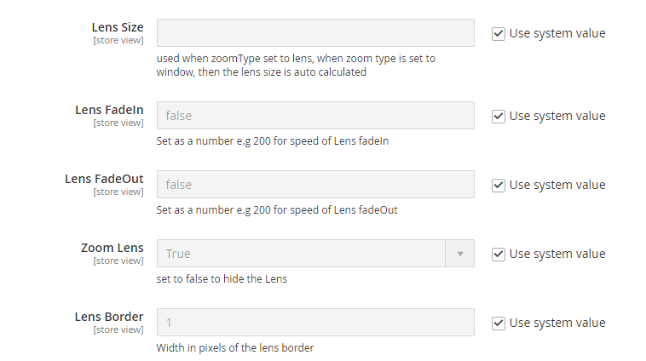Uncheck Zoom Lens 'Use system value' checkbox
Screen dimensions: 646x361
(499, 255)
